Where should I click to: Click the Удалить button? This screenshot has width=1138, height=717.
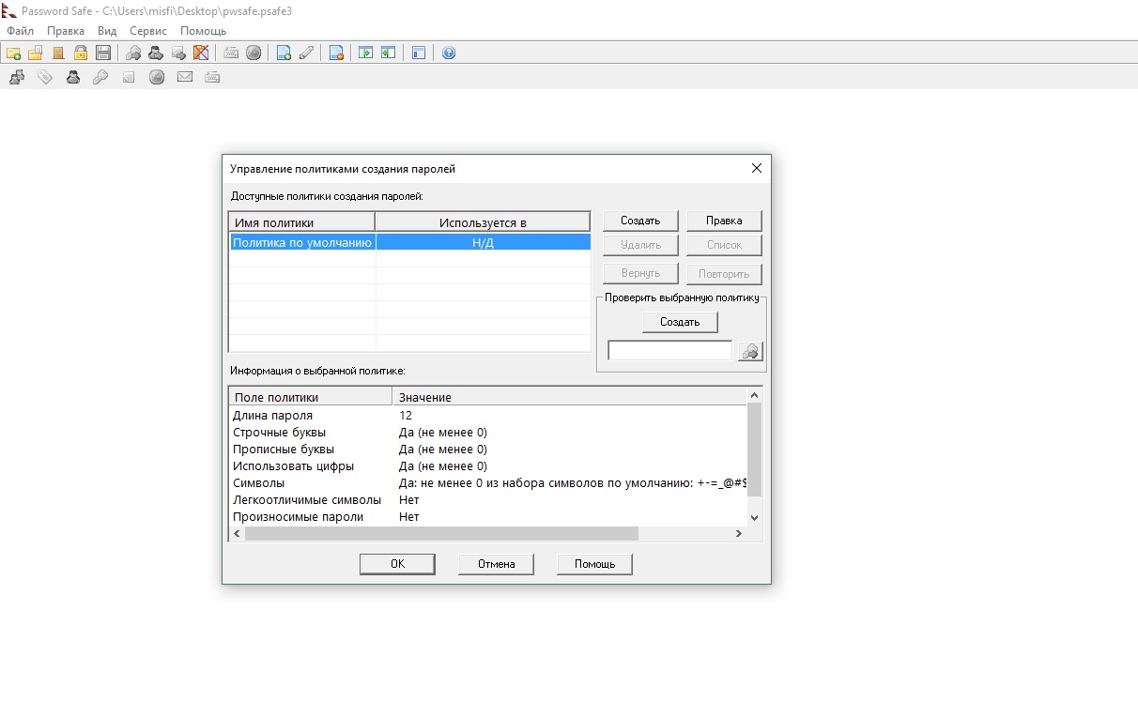[640, 245]
